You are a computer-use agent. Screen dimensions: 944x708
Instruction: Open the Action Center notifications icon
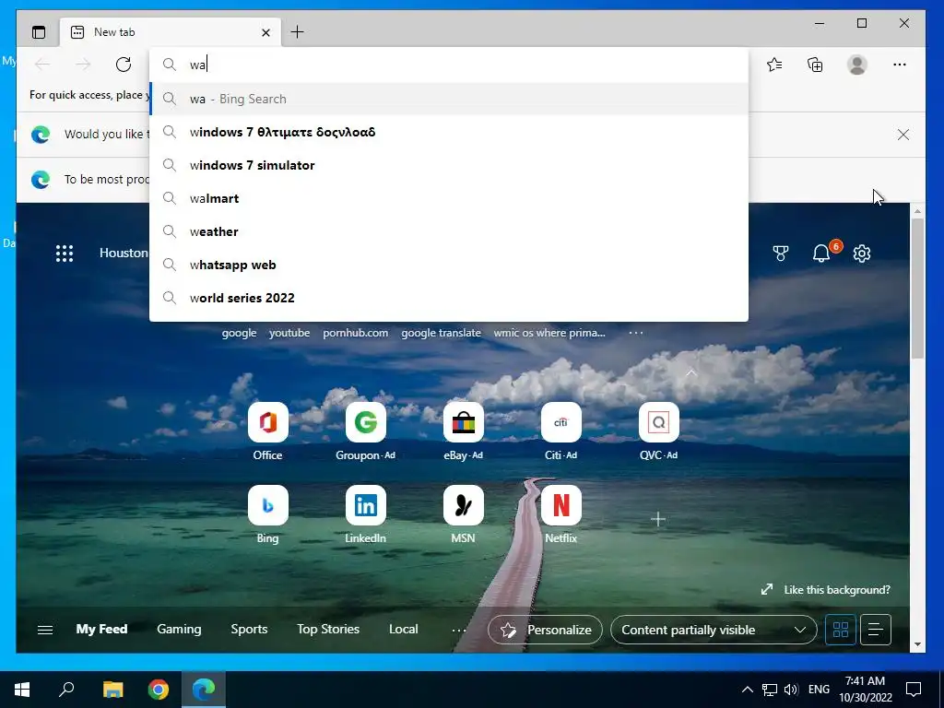(x=914, y=690)
